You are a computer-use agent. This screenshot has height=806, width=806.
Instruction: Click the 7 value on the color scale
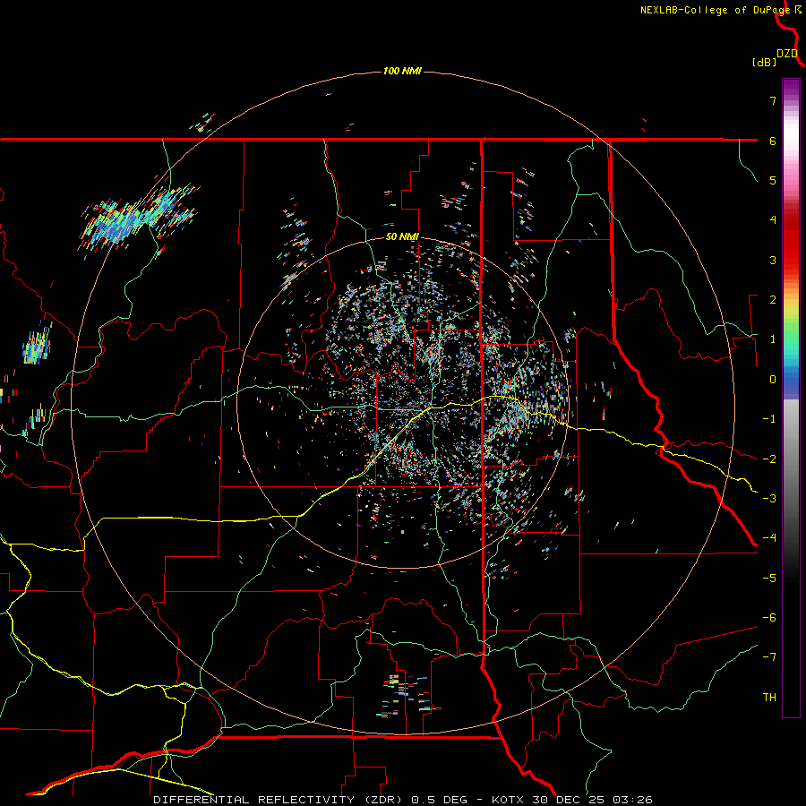coord(773,100)
